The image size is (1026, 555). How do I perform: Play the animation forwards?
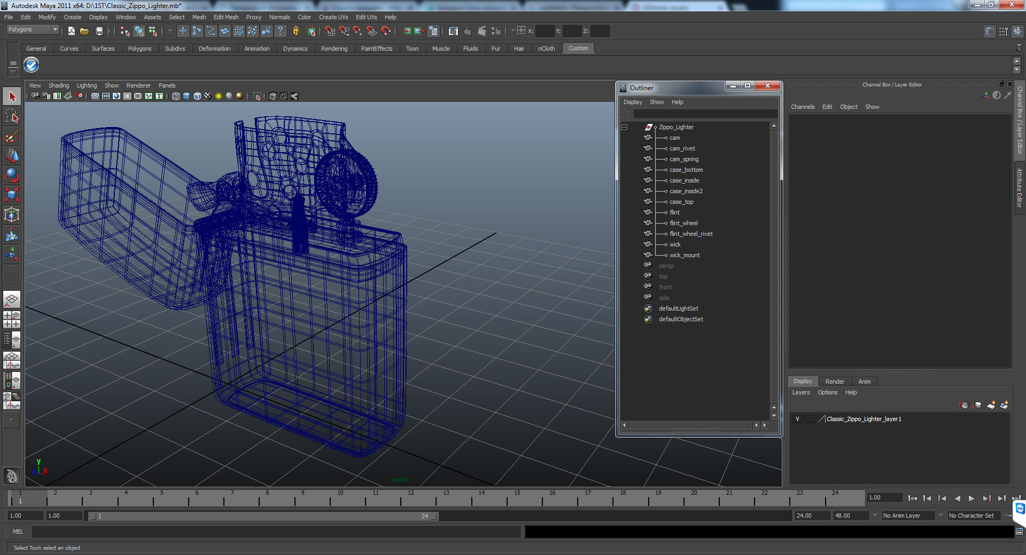click(x=971, y=498)
